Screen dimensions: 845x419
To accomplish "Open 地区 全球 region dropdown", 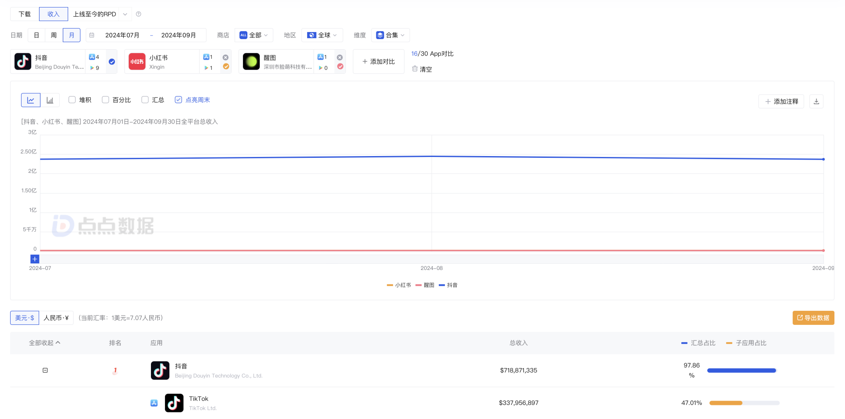I will 322,35.
